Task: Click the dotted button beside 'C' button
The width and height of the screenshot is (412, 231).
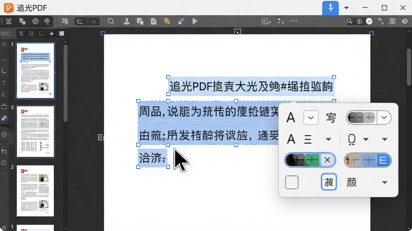Action: [x=94, y=22]
